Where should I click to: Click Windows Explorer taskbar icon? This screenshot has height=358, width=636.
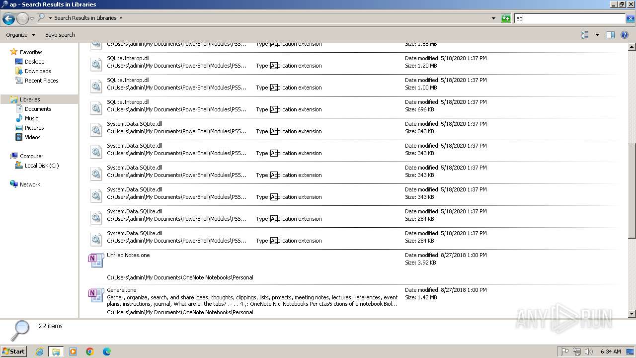tap(56, 352)
